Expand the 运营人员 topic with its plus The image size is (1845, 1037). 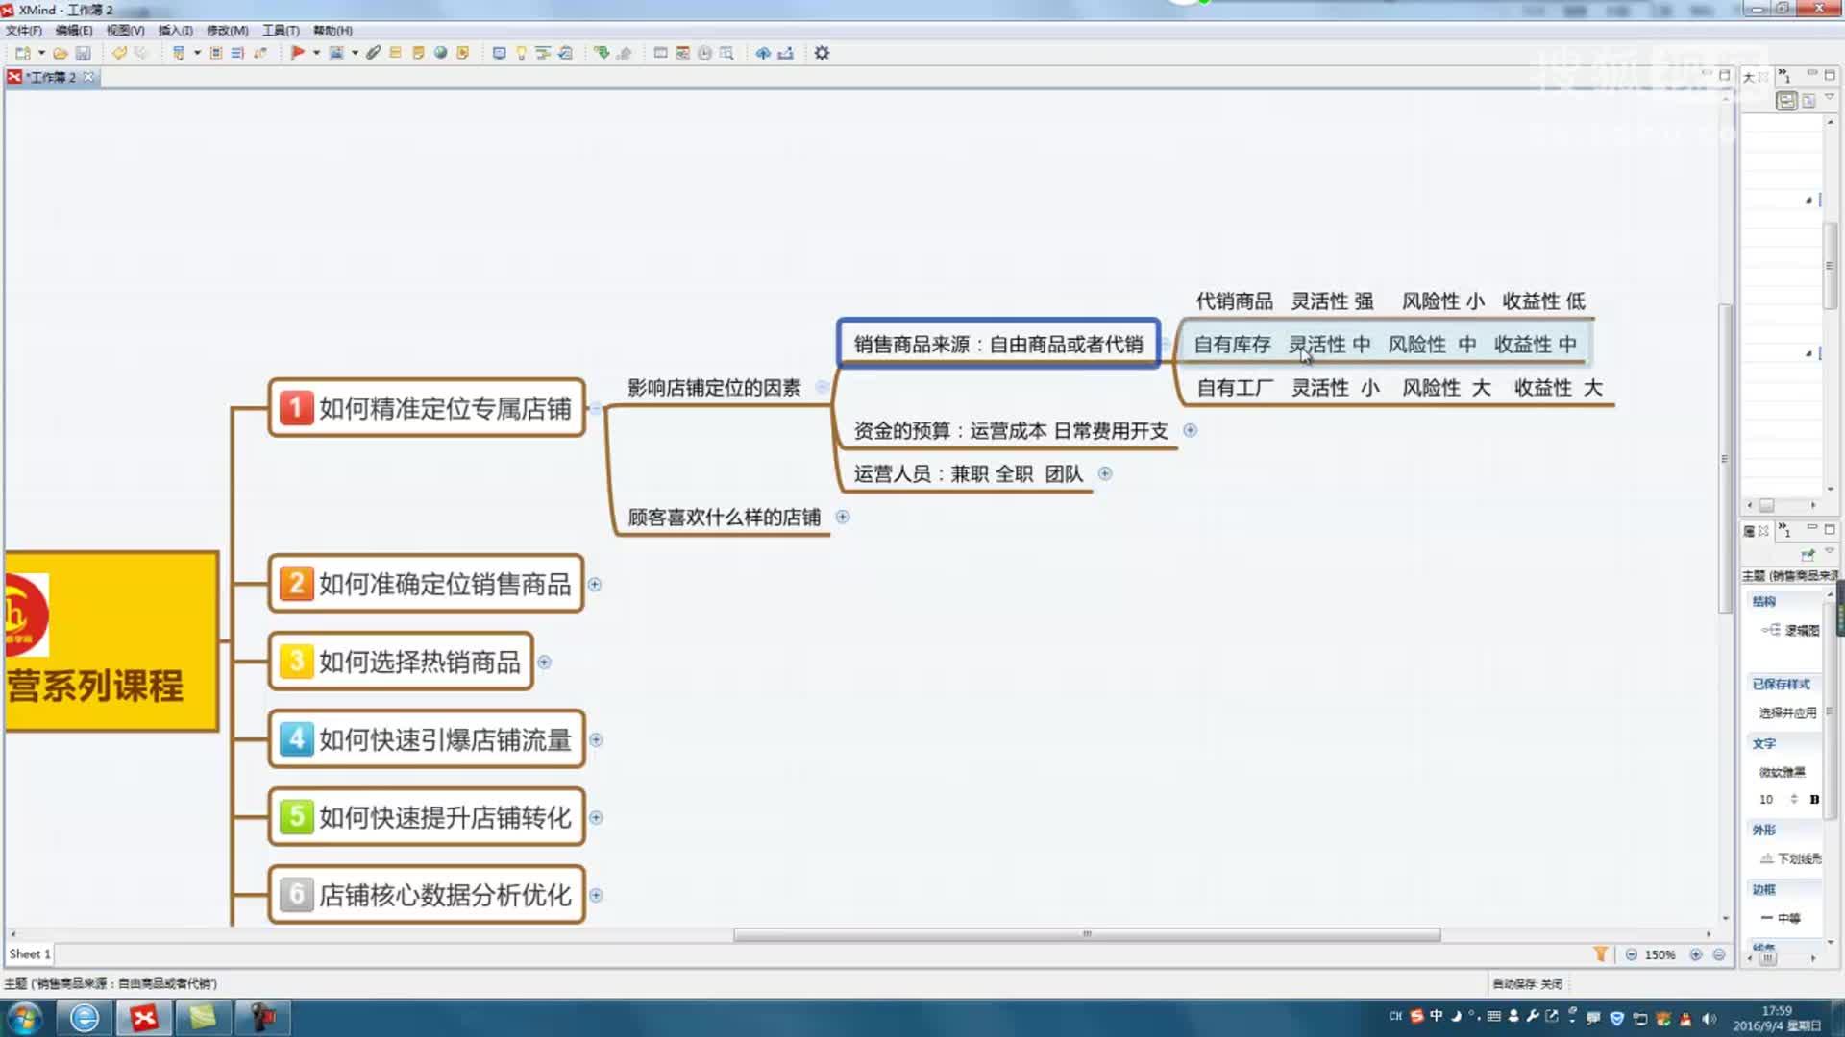(1105, 473)
